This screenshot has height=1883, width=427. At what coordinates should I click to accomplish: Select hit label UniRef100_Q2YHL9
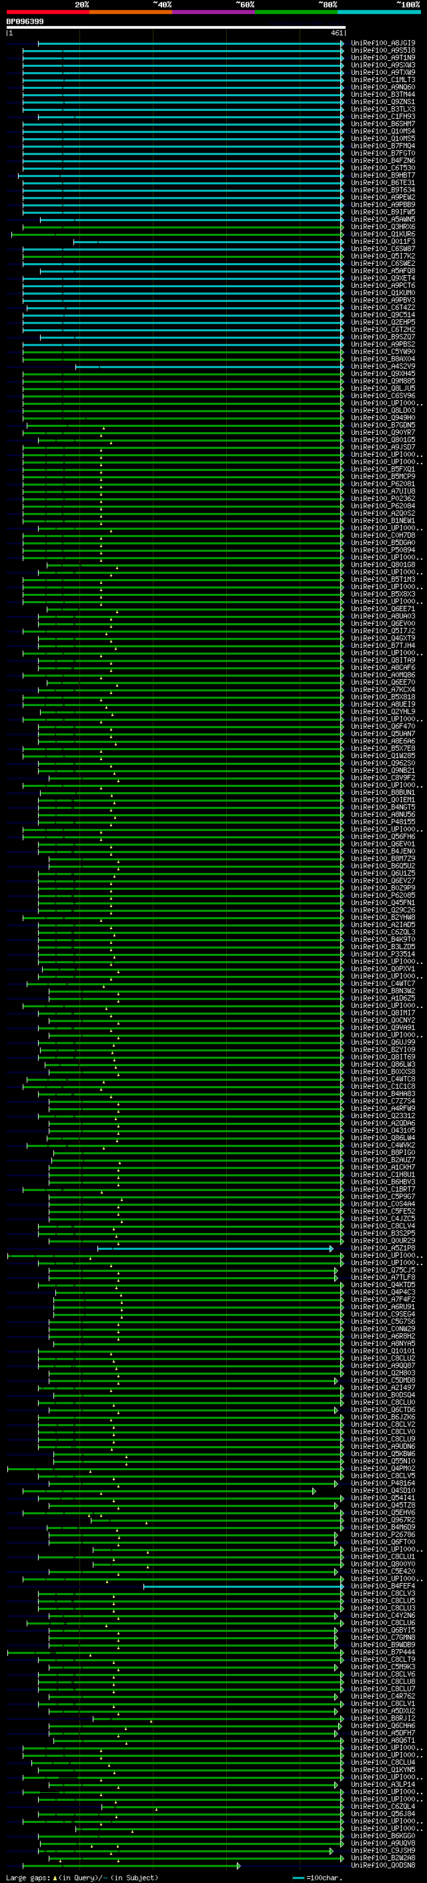pos(382,712)
